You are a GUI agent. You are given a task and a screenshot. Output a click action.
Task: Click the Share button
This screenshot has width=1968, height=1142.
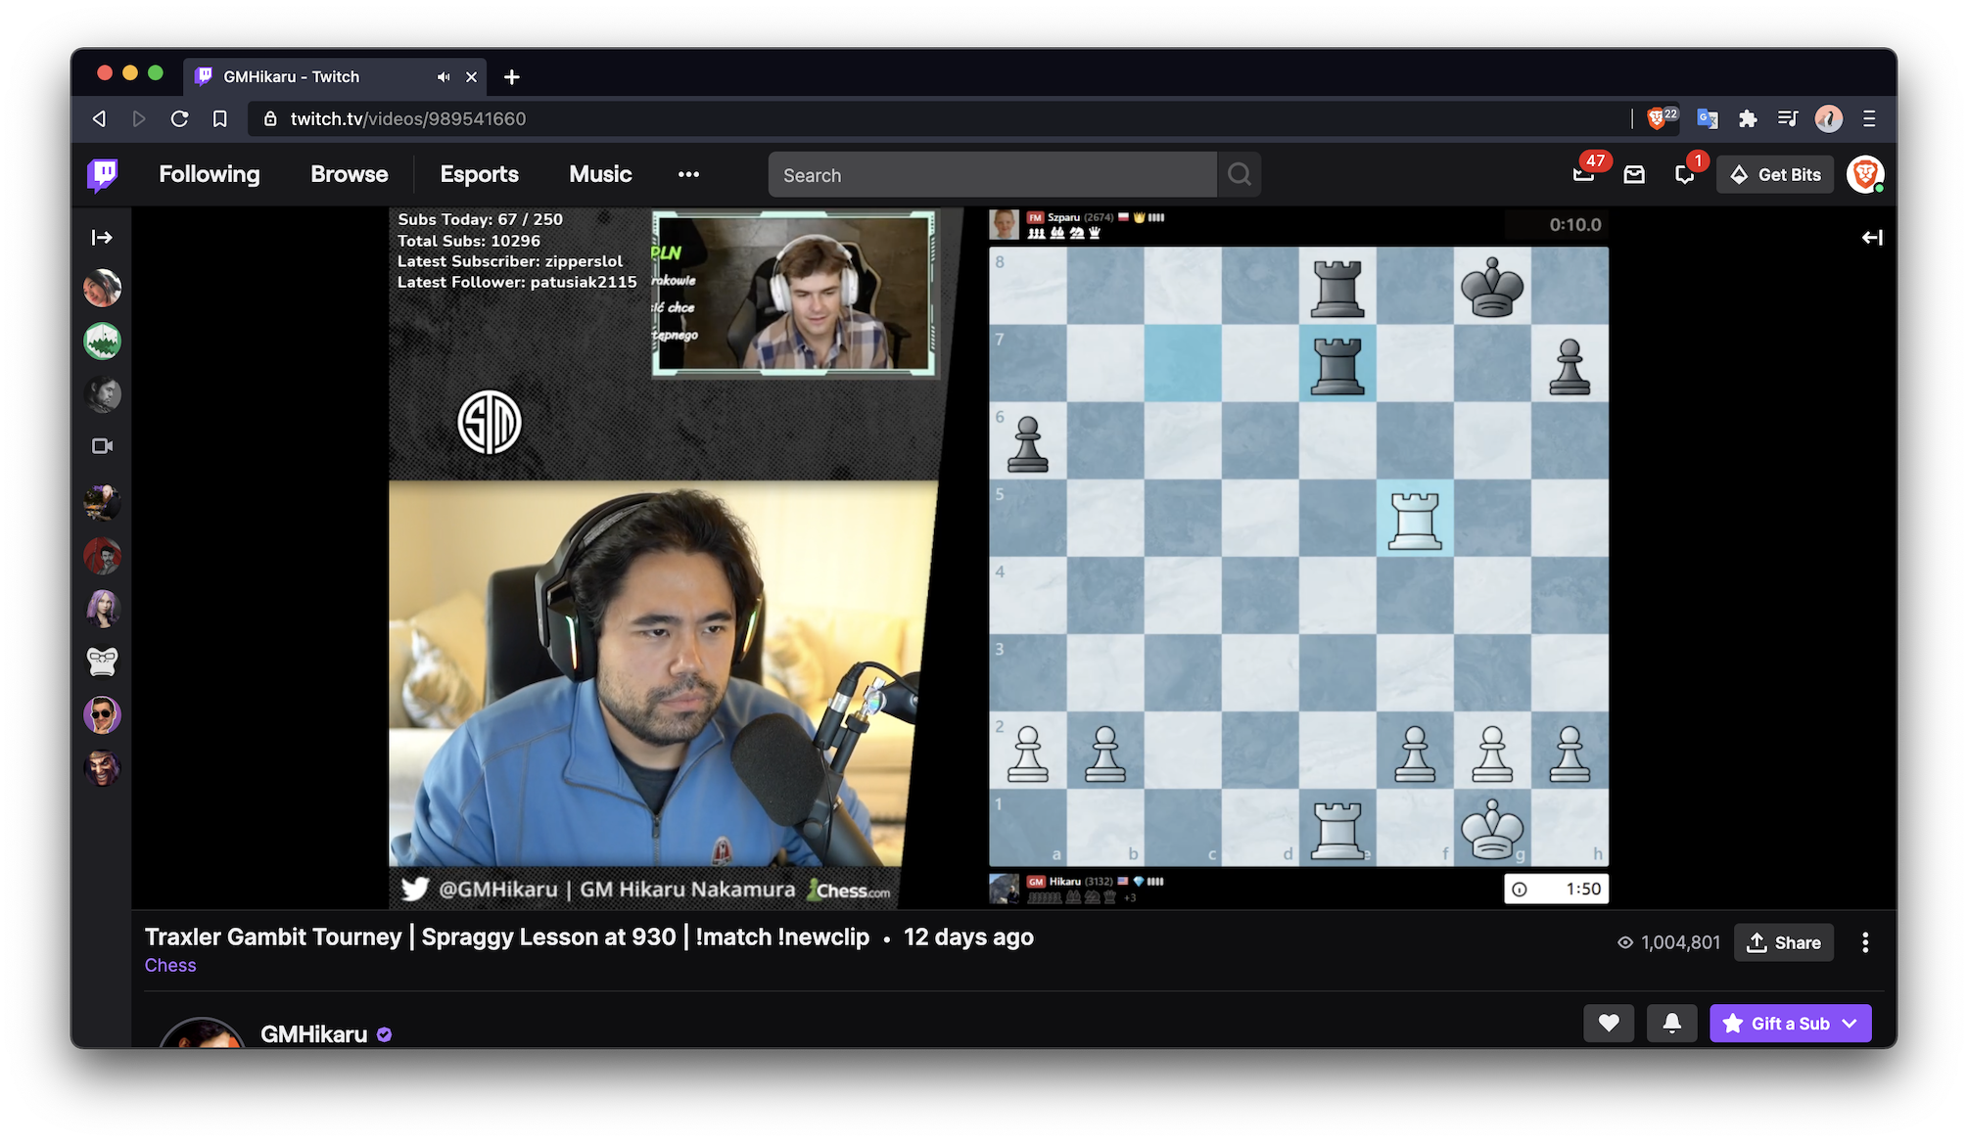pyautogui.click(x=1784, y=942)
